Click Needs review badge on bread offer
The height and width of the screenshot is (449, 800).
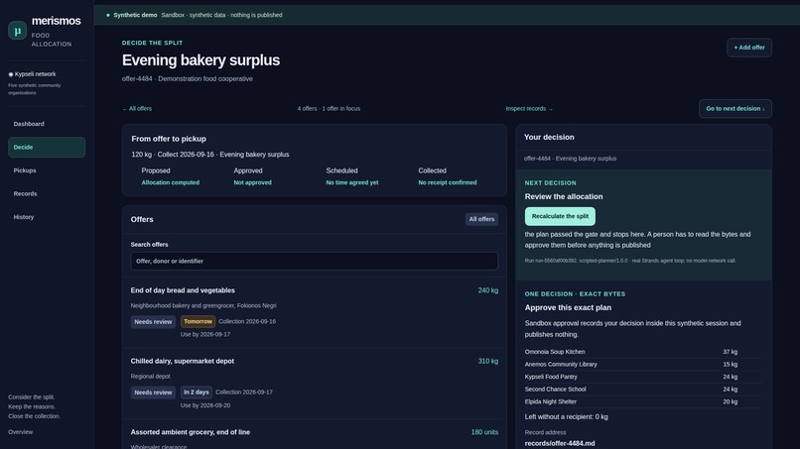(x=153, y=321)
